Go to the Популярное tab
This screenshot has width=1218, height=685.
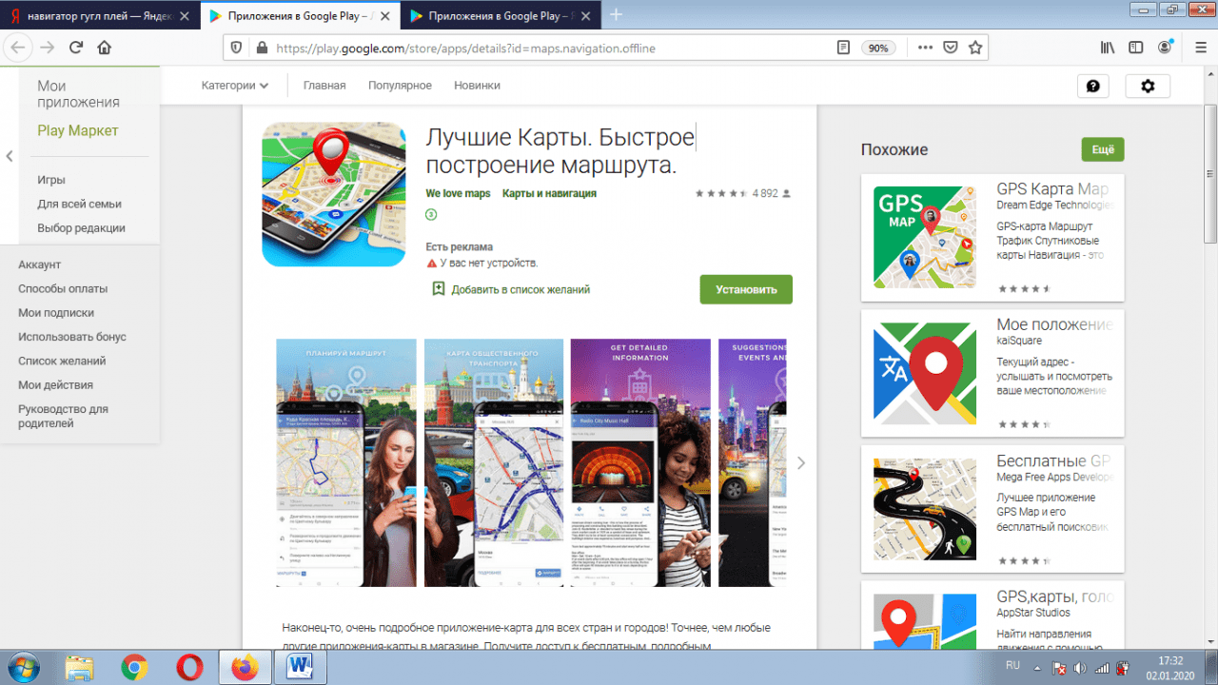coord(400,86)
